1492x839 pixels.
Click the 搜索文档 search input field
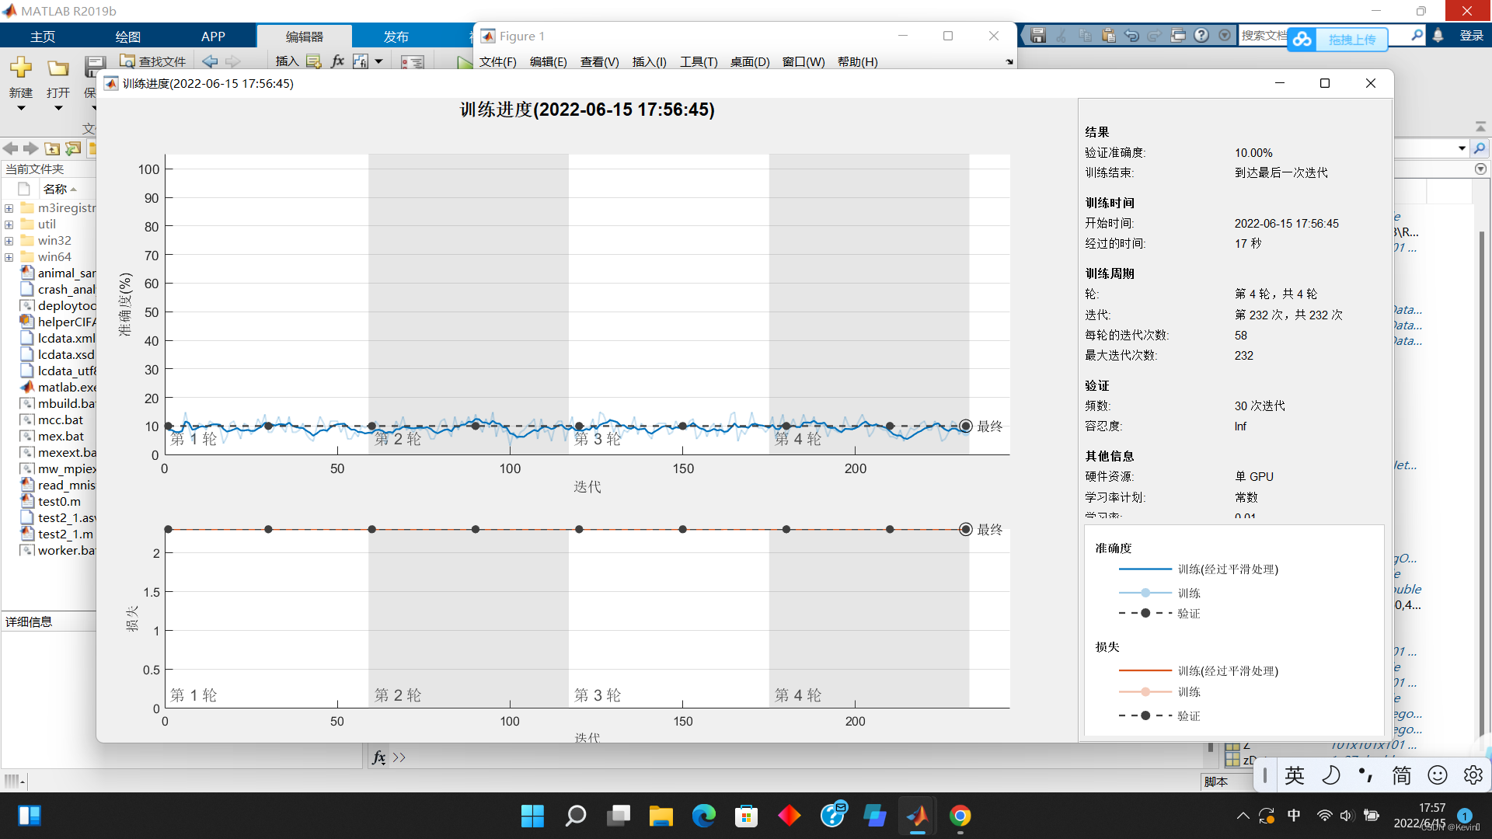point(1264,36)
